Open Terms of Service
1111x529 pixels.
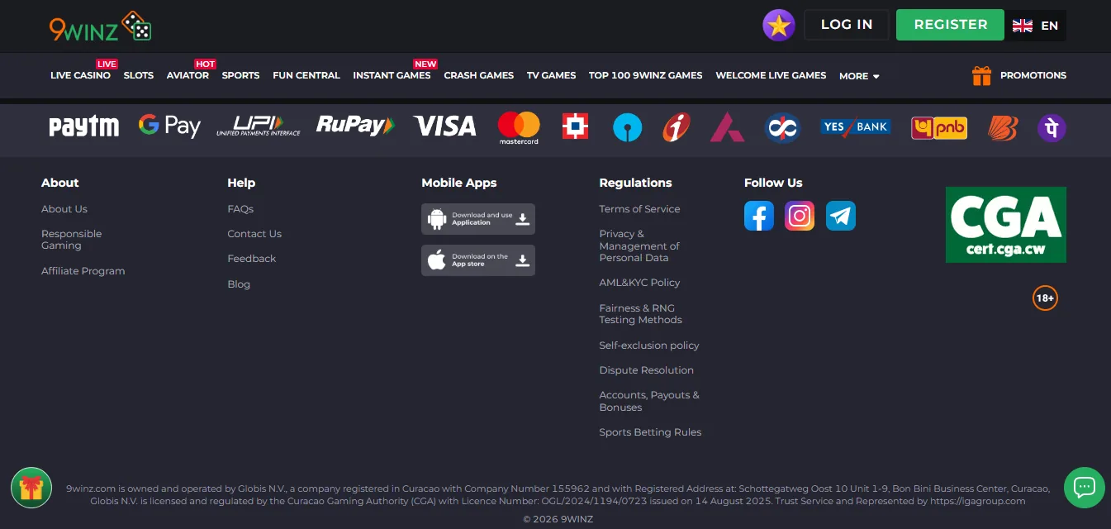[x=639, y=209]
